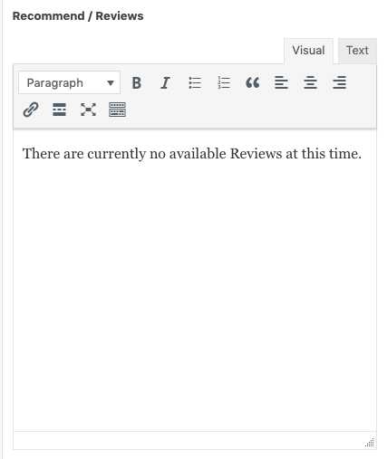Screen dimensions: 387x459
Task: Toggle bold formatting
Action: point(137,82)
